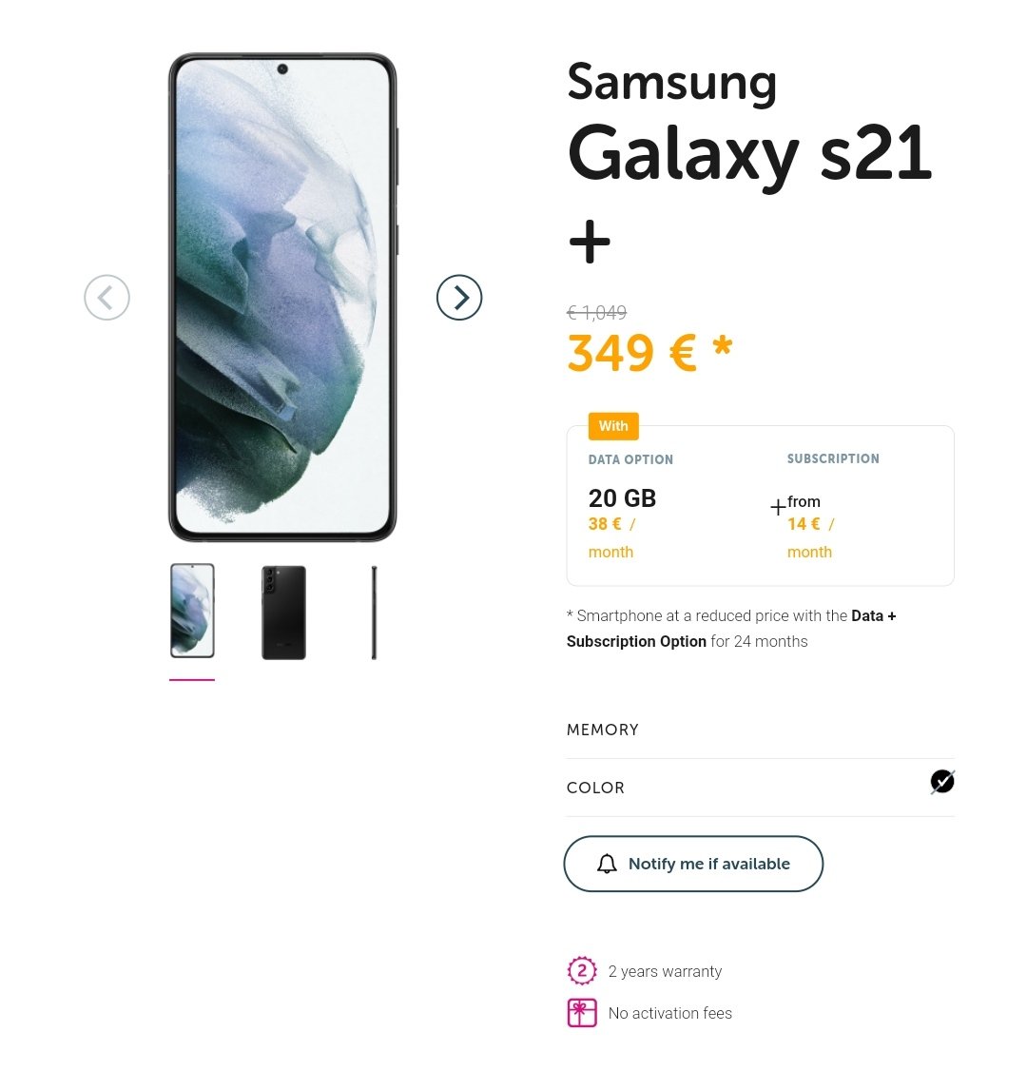Click the previous image arrow icon

click(107, 297)
